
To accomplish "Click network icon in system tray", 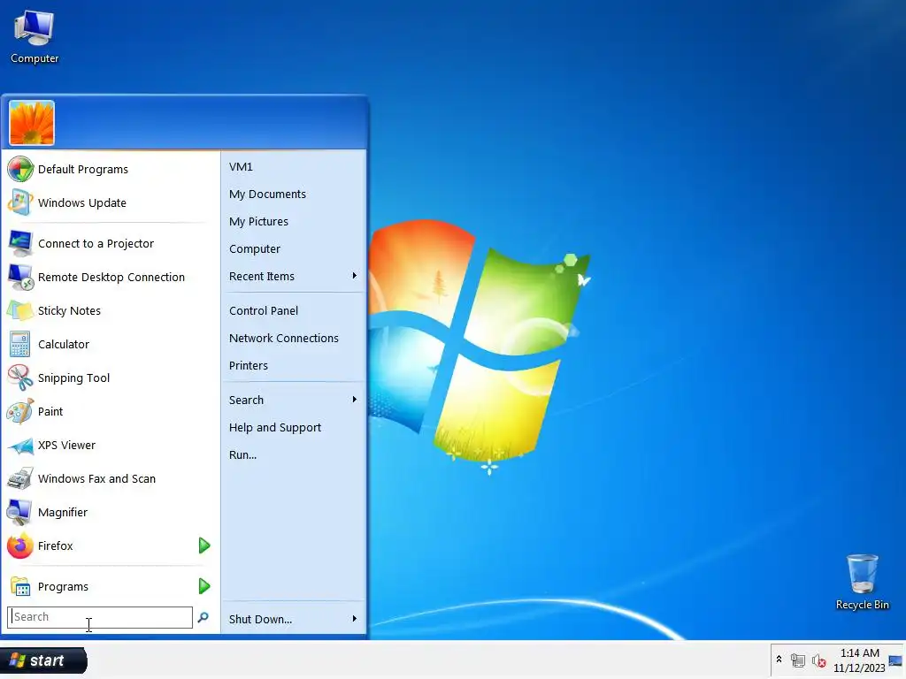I will (x=797, y=660).
